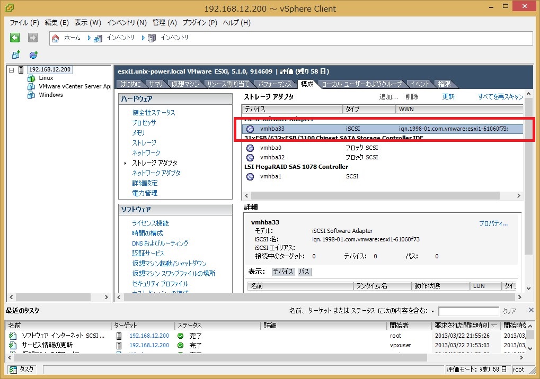The height and width of the screenshot is (379, 540).
Task: Click the デバイス view button
Action: click(283, 272)
